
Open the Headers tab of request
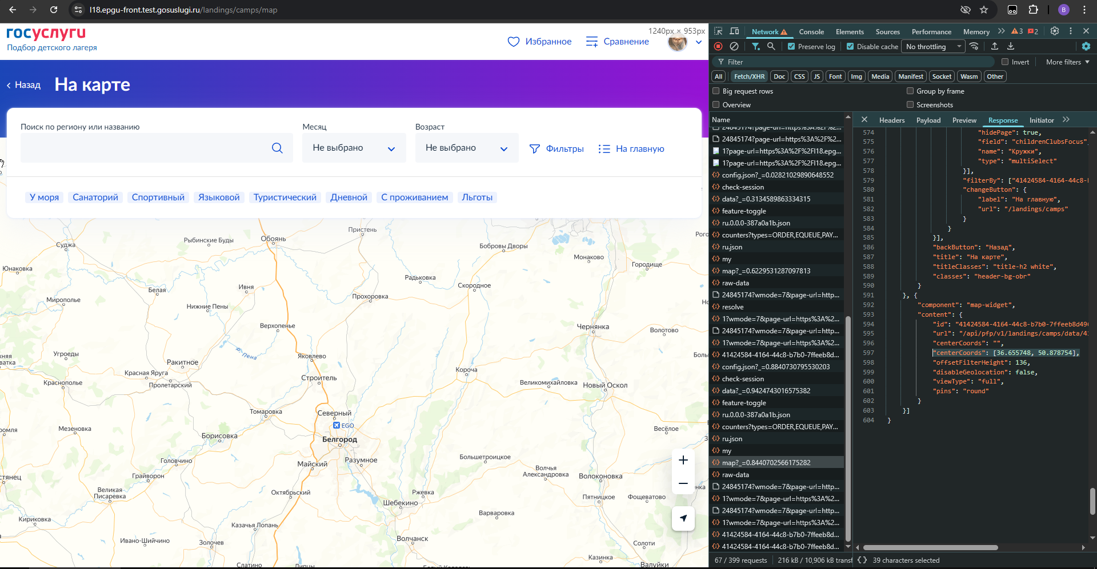891,120
